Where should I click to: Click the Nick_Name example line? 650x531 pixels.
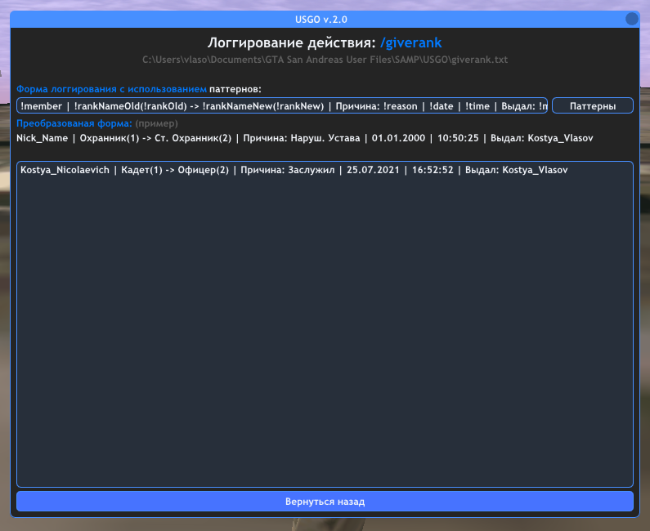pos(305,138)
